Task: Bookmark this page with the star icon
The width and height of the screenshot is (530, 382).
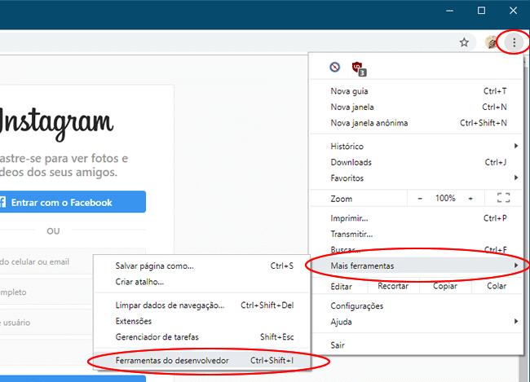Action: [464, 42]
